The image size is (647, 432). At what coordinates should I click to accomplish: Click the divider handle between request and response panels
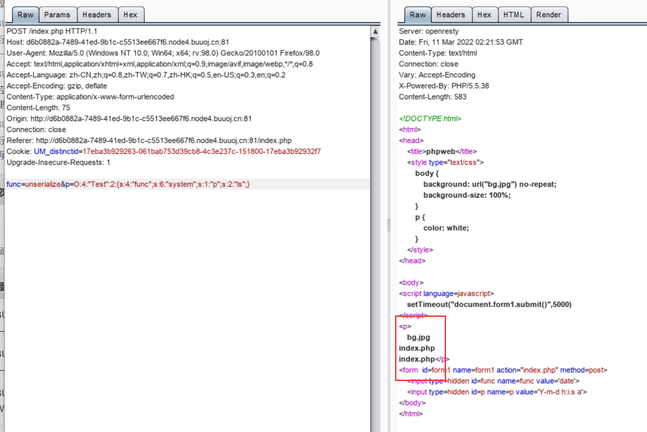[390, 224]
